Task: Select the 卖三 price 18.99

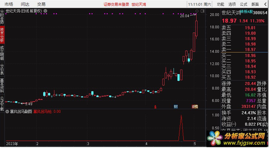Action: [x=250, y=39]
